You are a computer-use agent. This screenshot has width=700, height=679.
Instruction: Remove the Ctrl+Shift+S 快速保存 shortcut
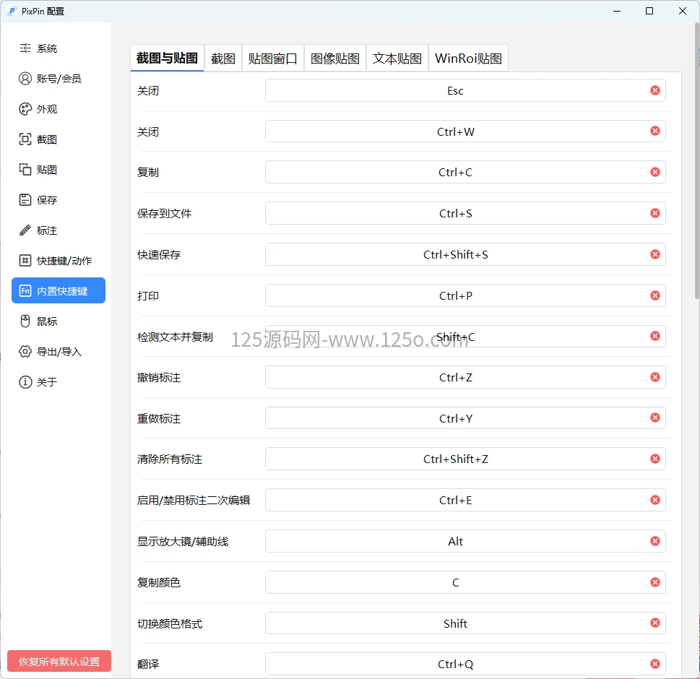[654, 254]
